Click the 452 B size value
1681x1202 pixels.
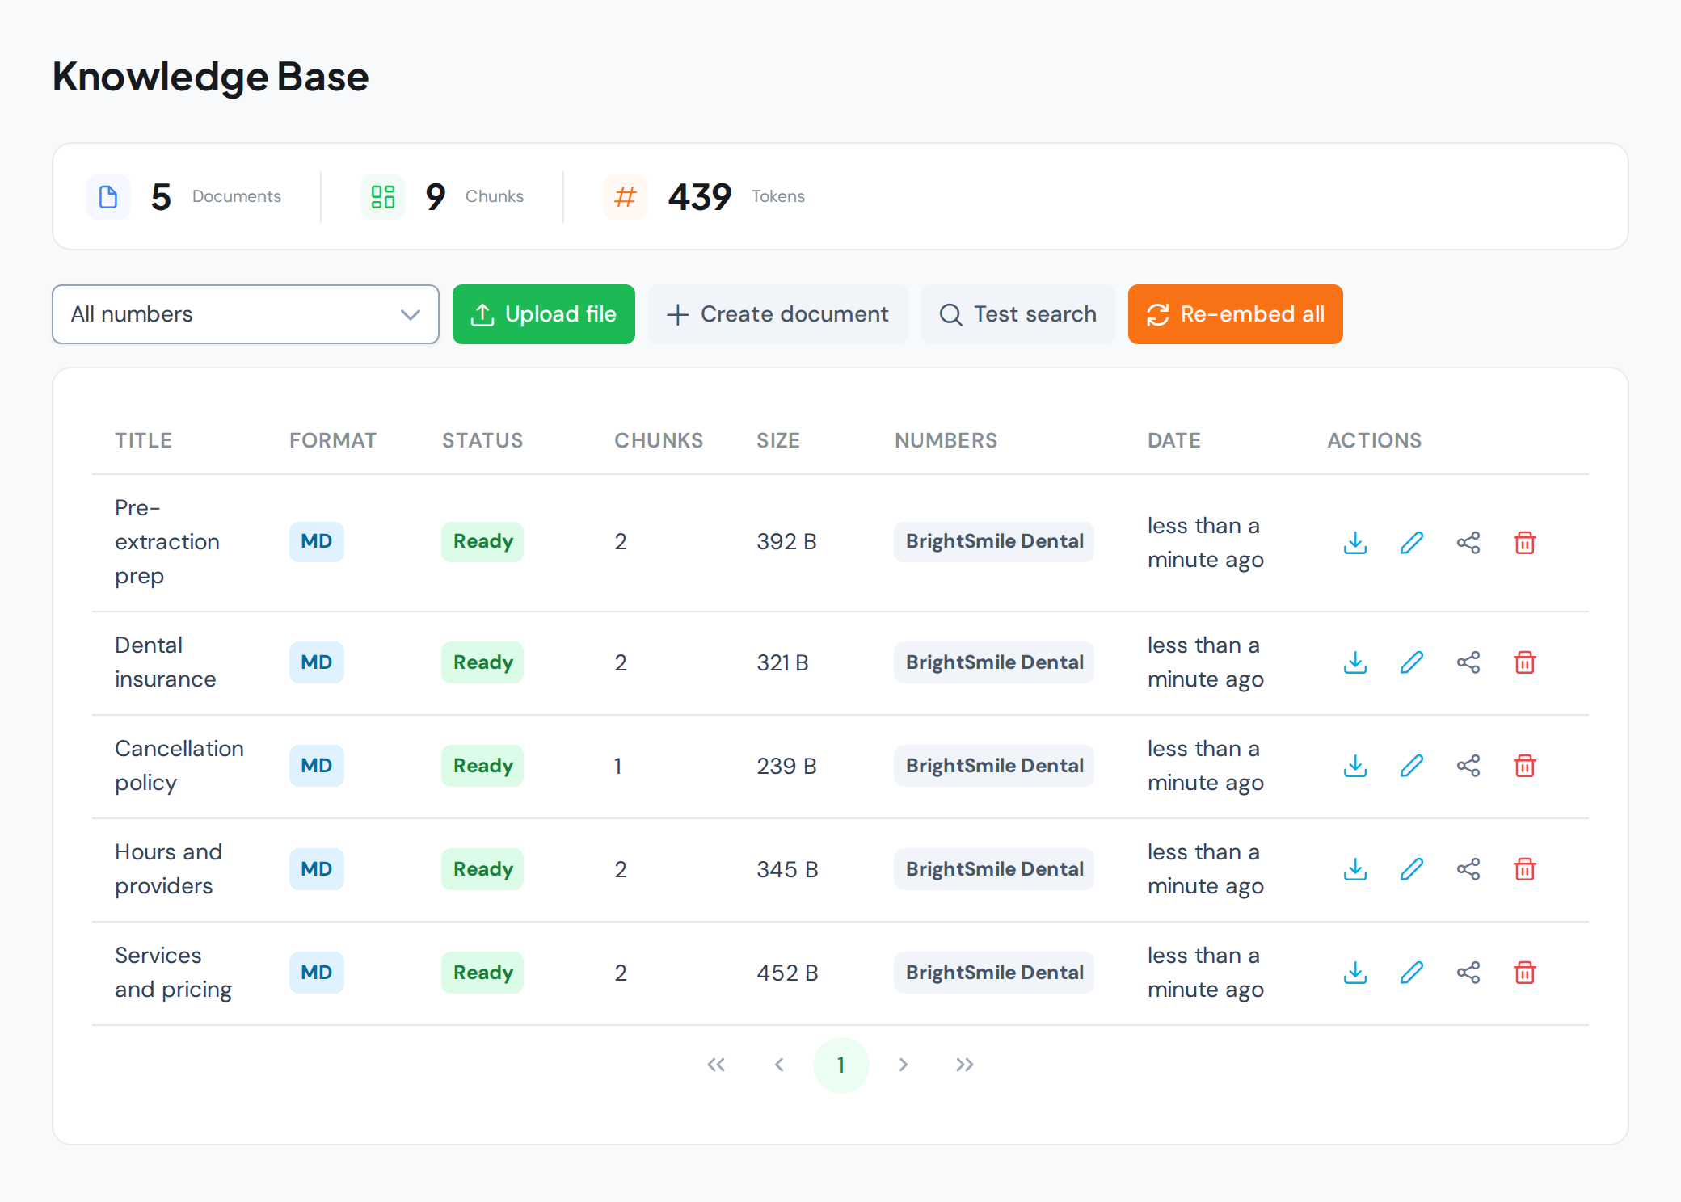point(787,973)
